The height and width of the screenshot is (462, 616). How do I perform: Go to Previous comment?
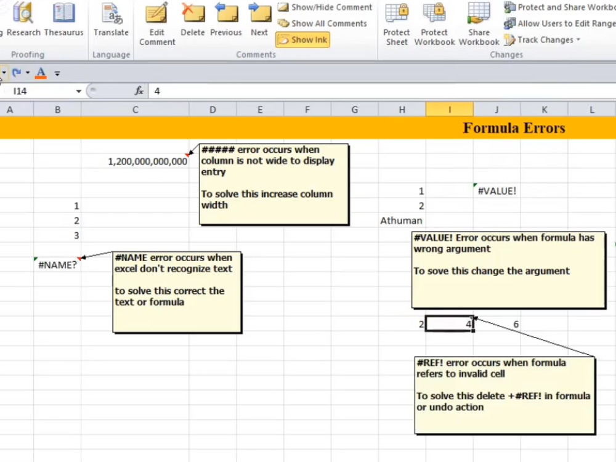226,19
